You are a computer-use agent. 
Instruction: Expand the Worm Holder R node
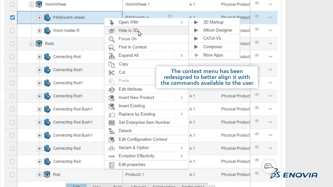[40, 31]
